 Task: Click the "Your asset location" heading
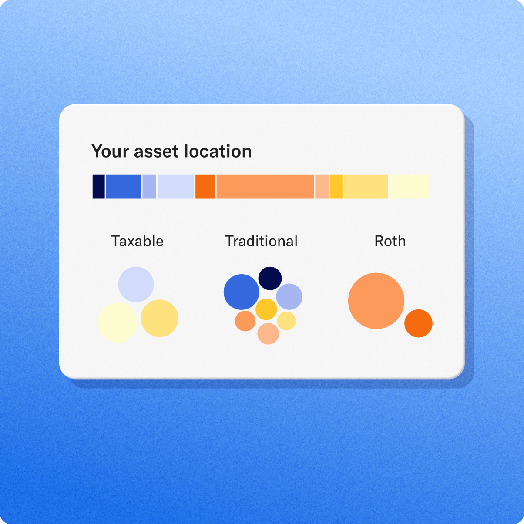(171, 151)
